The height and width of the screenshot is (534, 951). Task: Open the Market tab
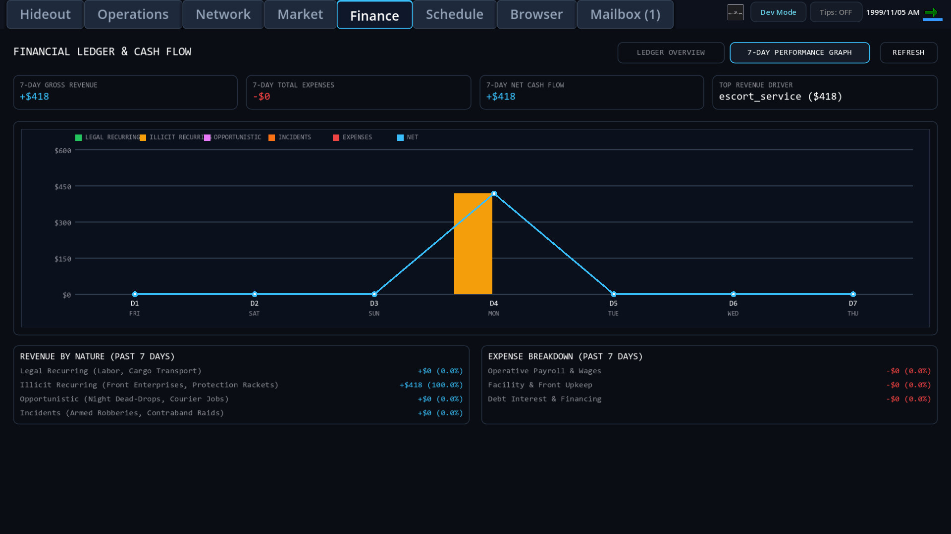[x=300, y=14]
